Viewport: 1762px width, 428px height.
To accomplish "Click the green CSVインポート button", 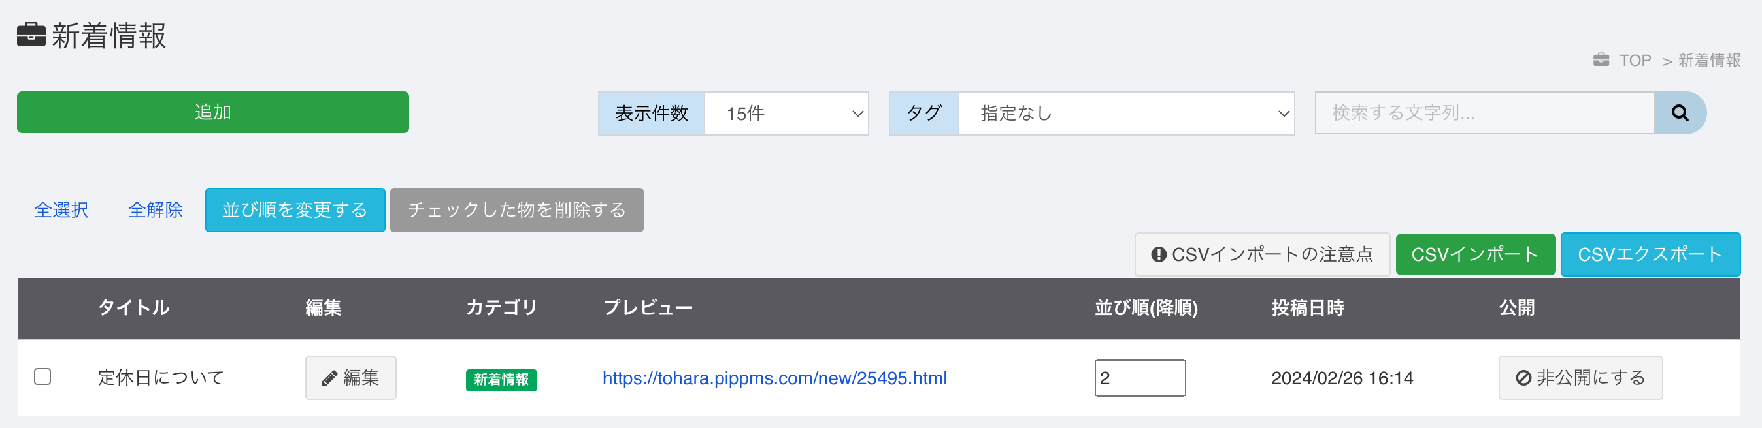I will coord(1475,254).
